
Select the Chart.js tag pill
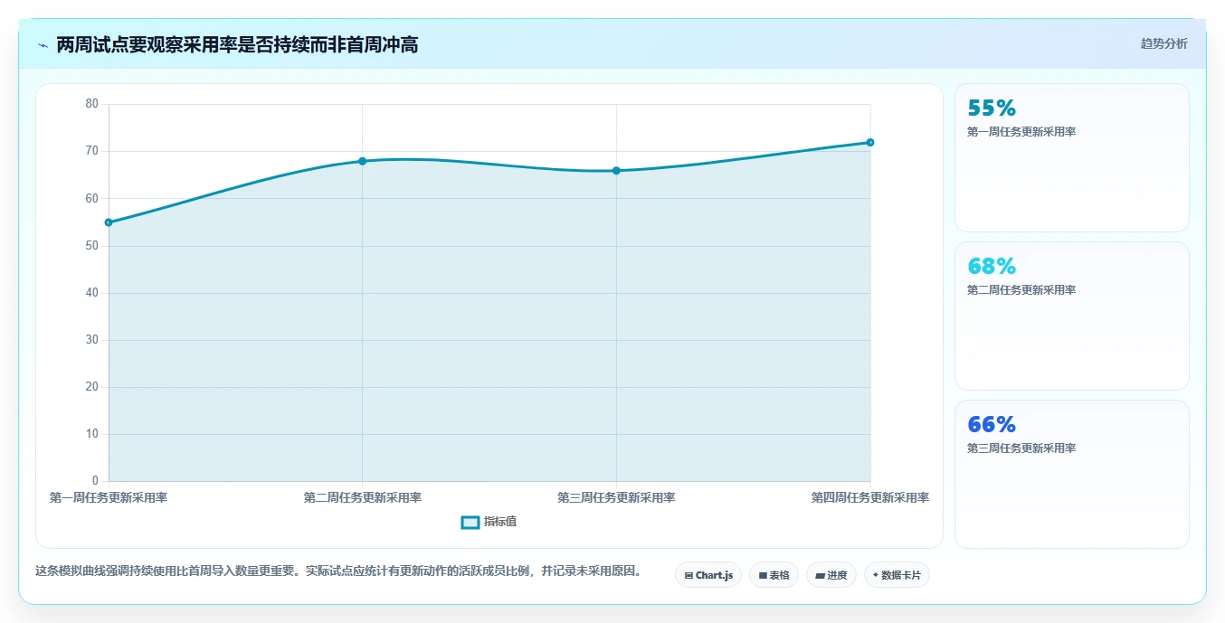708,575
